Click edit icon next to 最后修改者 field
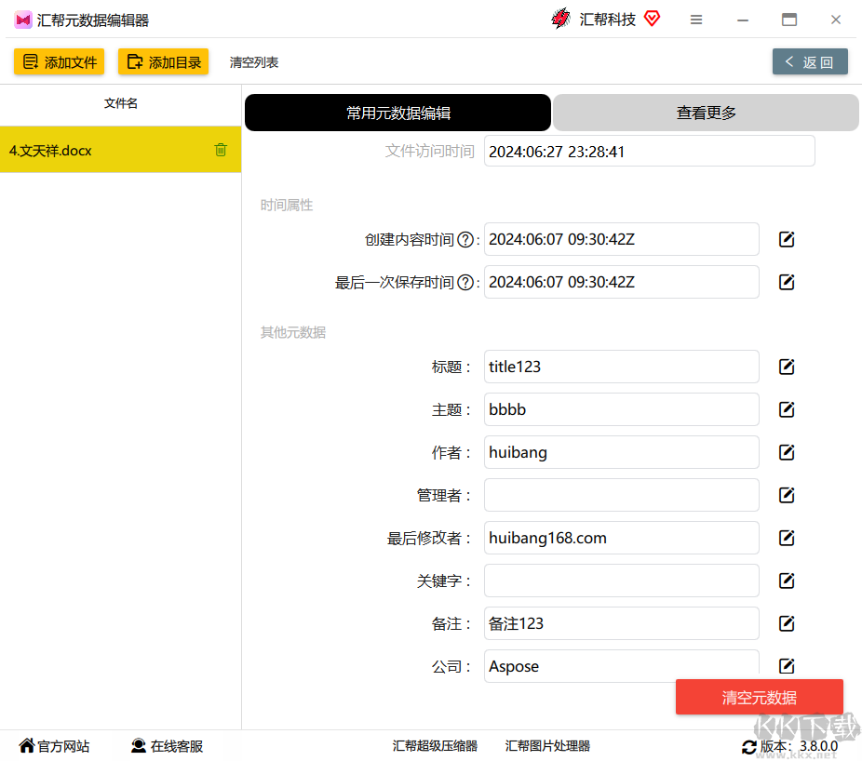The width and height of the screenshot is (862, 761). coord(787,538)
